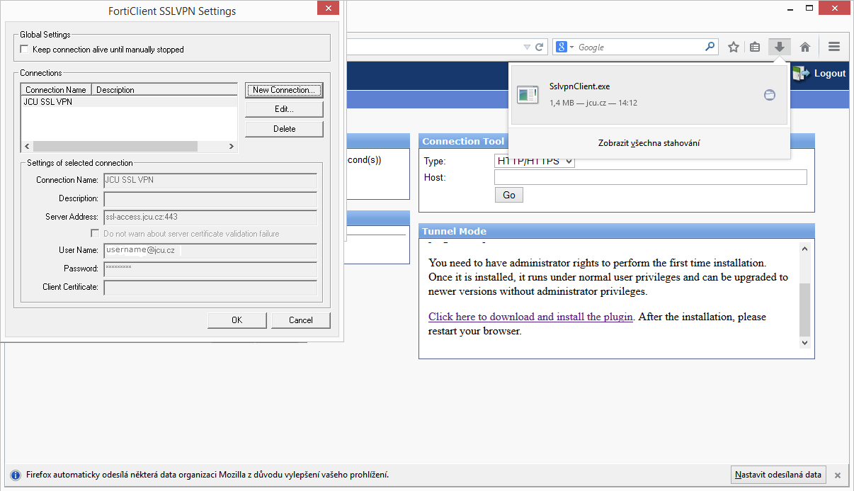
Task: Click the Tunnel Mode panel header
Action: (x=617, y=231)
